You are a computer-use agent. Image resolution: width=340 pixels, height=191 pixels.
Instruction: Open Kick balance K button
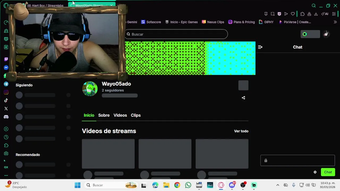(310, 34)
